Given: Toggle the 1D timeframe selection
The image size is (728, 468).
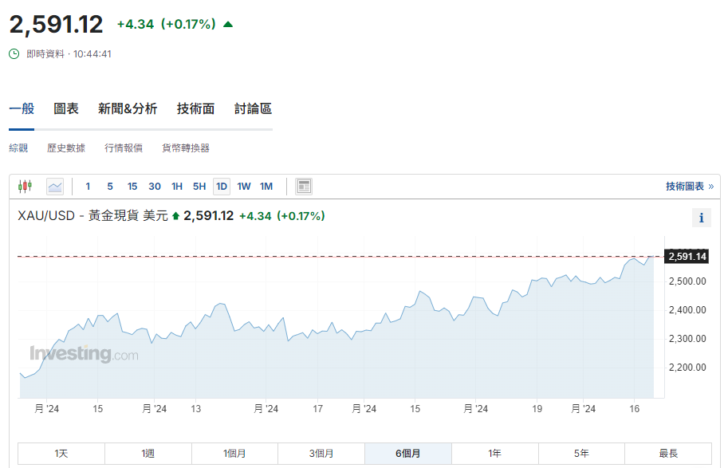Looking at the screenshot, I should point(221,186).
